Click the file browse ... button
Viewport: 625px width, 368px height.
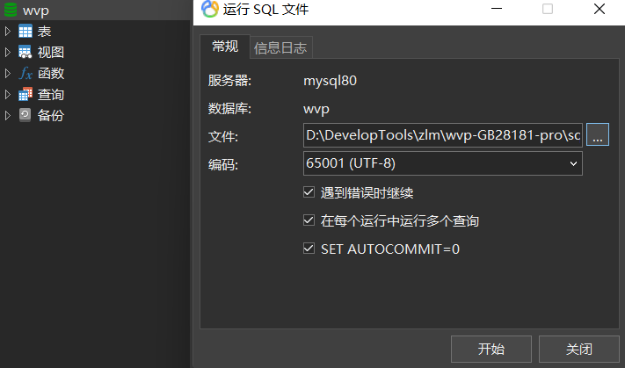coord(598,134)
